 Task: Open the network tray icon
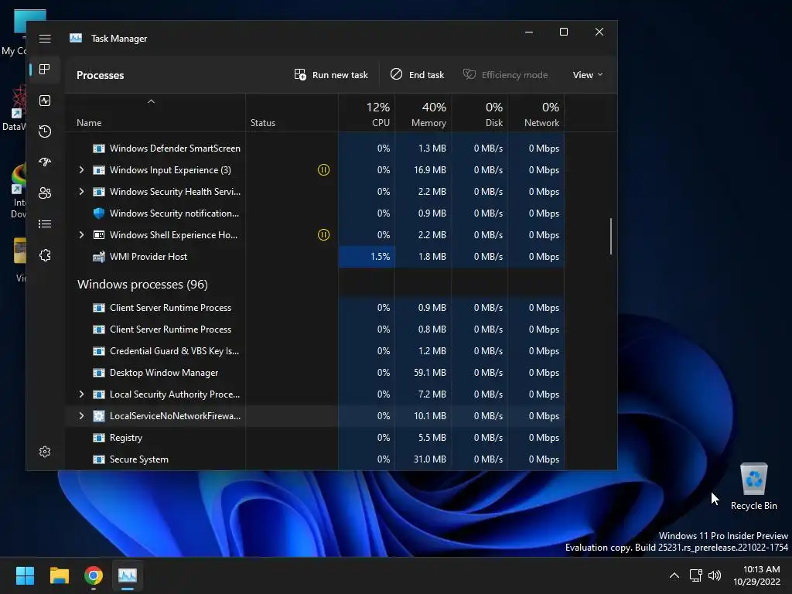tap(695, 575)
